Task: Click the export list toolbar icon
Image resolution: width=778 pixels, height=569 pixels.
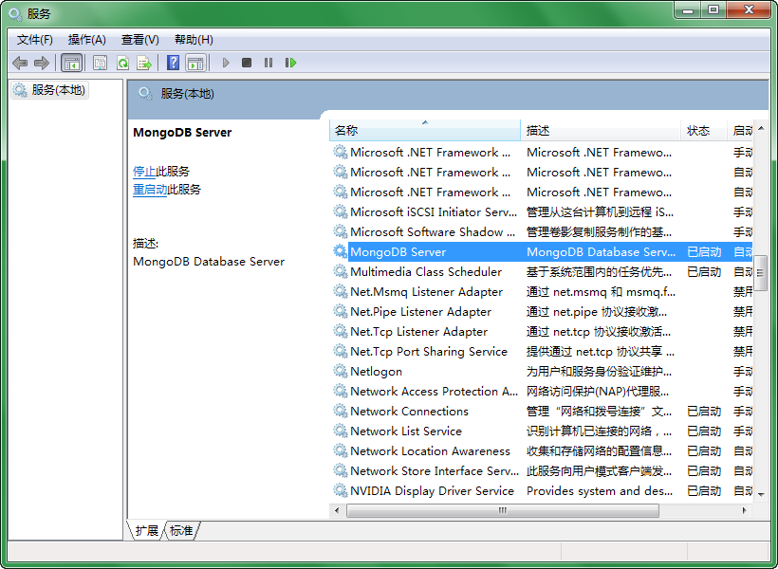Action: [144, 63]
